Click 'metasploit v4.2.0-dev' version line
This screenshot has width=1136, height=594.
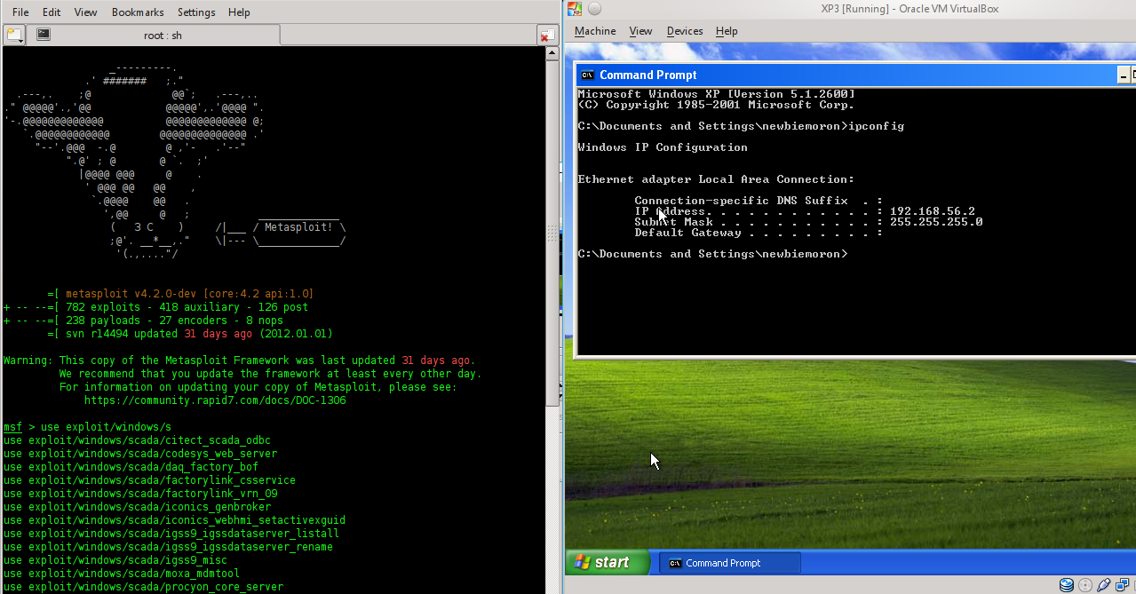[180, 294]
